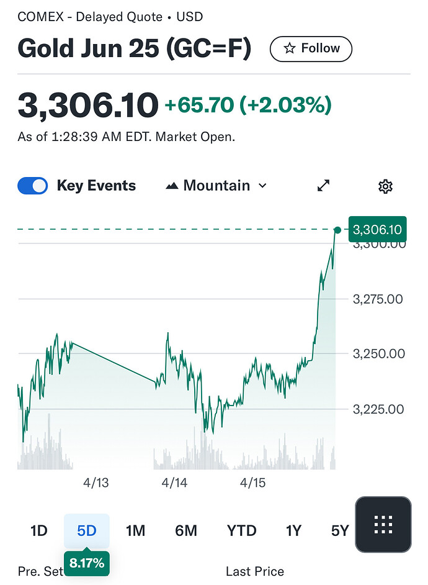This screenshot has width=428, height=585.
Task: Click the Mountain chart type icon
Action: [x=172, y=186]
